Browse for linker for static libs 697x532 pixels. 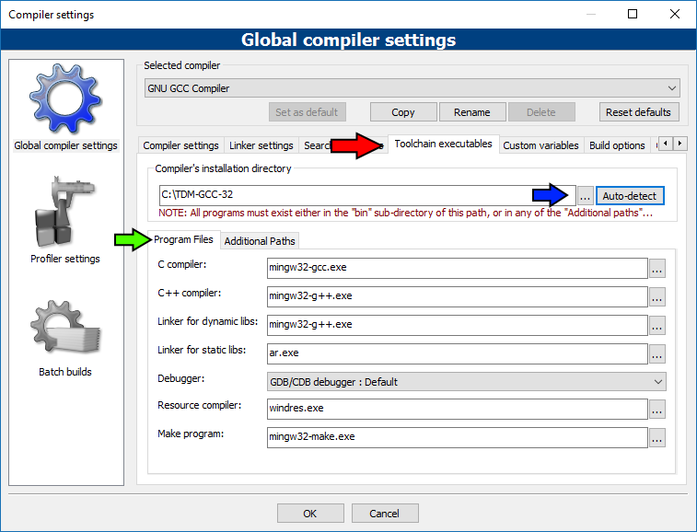click(x=656, y=353)
